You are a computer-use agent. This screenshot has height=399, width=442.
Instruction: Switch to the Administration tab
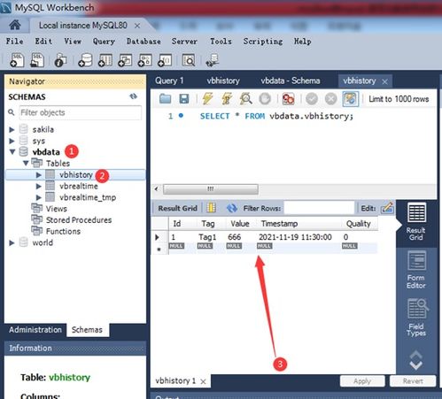[35, 330]
